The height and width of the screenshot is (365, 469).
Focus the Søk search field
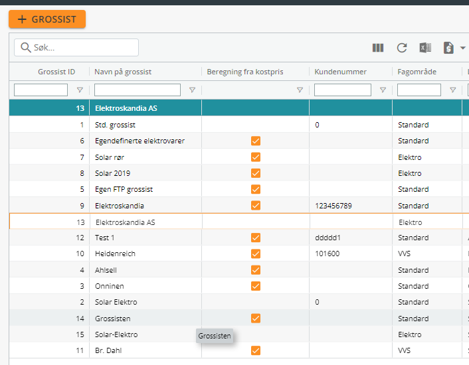(76, 48)
